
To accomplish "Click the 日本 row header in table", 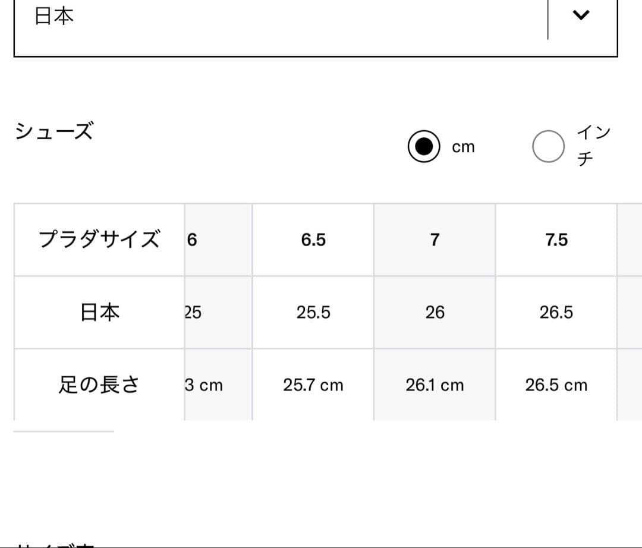I will pos(99,312).
